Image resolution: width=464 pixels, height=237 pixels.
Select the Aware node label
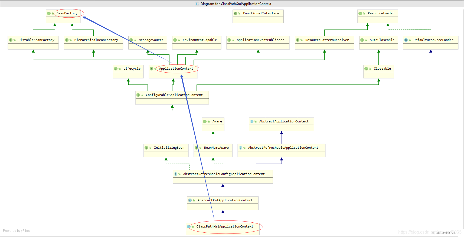[217, 121]
